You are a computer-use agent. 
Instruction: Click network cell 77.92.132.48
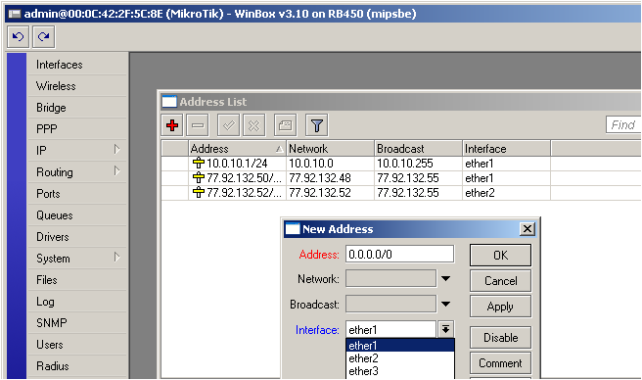(x=330, y=178)
